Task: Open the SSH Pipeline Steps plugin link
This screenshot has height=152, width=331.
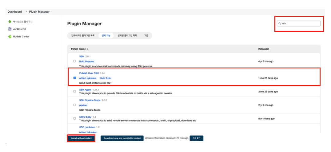Action: tap(90, 100)
